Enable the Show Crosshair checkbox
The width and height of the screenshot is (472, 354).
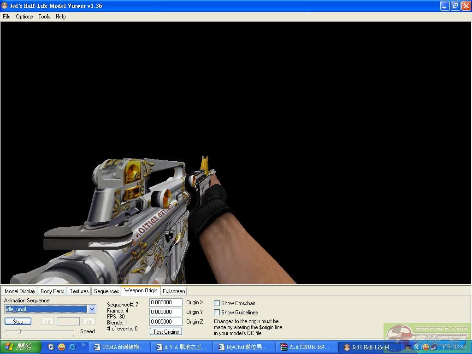(217, 303)
